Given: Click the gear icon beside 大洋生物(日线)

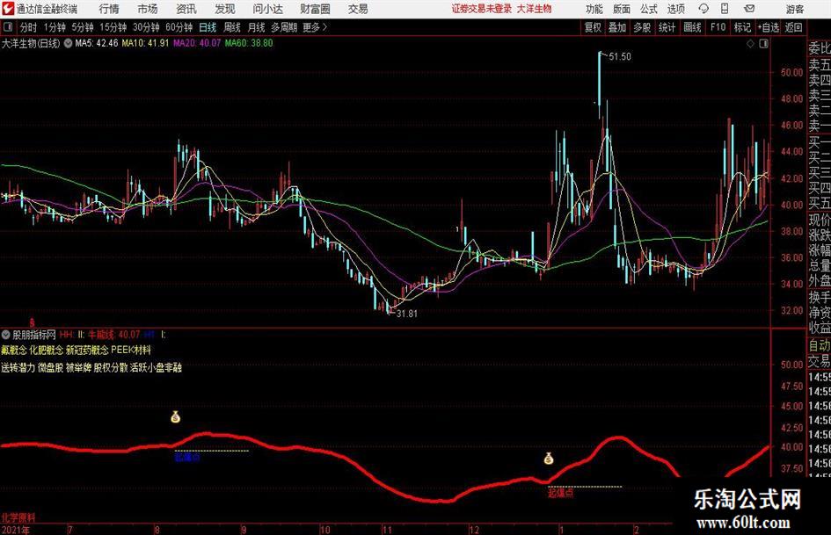Looking at the screenshot, I should (68, 43).
